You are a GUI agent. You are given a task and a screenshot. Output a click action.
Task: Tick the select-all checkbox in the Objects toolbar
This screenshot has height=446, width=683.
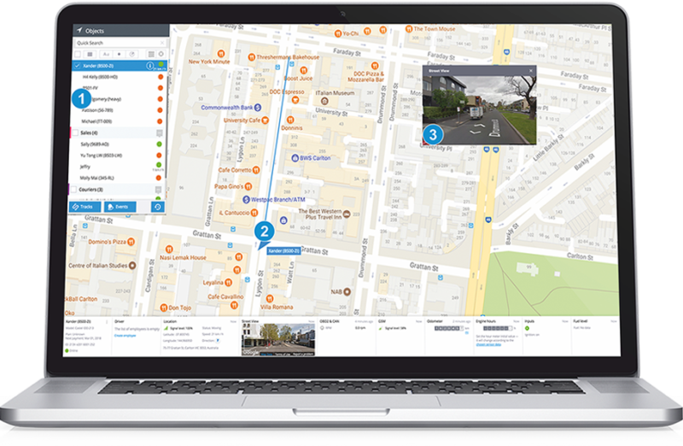tap(78, 54)
